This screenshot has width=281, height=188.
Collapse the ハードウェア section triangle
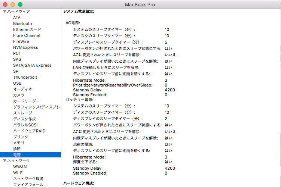[x=4, y=12]
